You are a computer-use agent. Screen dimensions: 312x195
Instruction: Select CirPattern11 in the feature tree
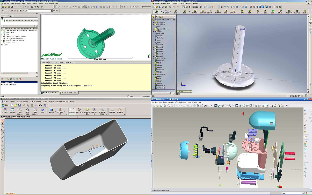161,86
